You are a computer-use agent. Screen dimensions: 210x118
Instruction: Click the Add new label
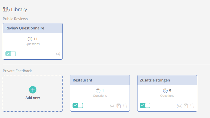click(33, 98)
